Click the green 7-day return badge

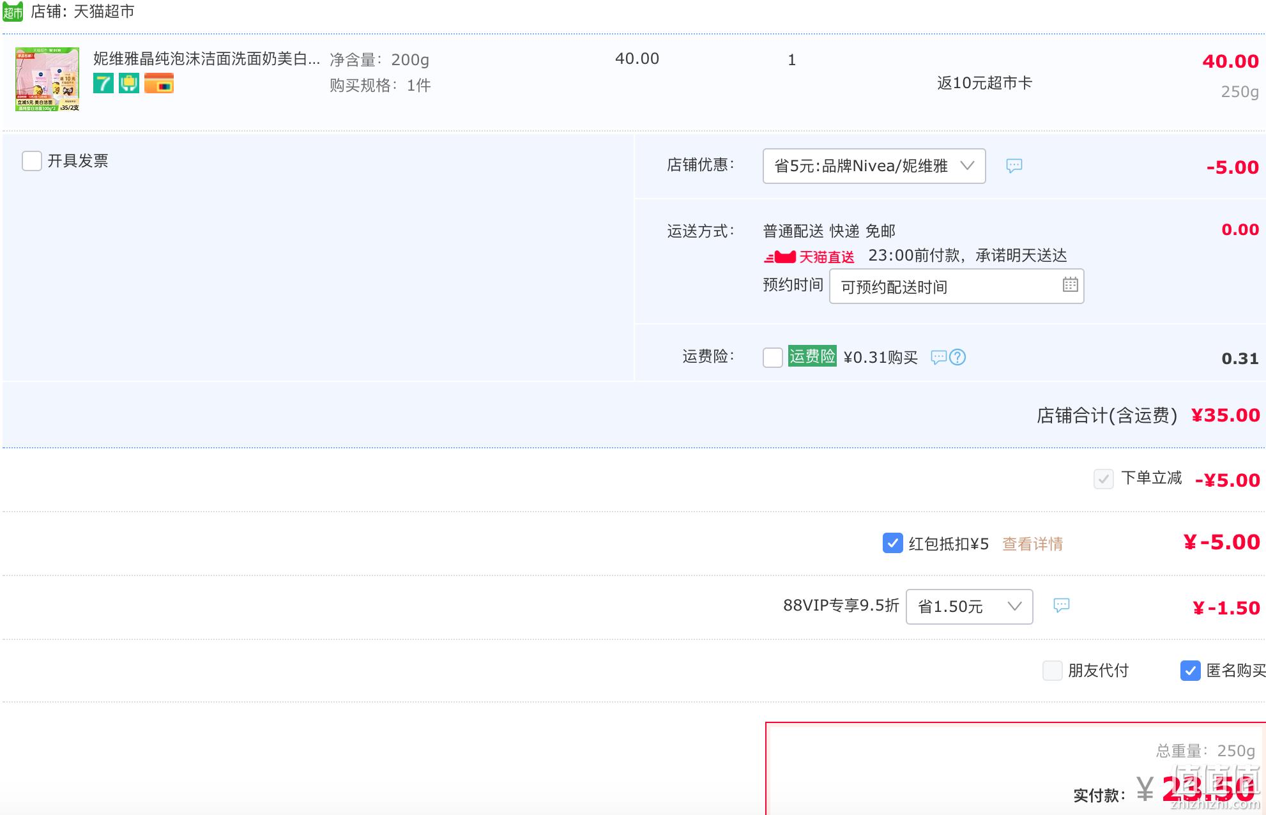103,83
